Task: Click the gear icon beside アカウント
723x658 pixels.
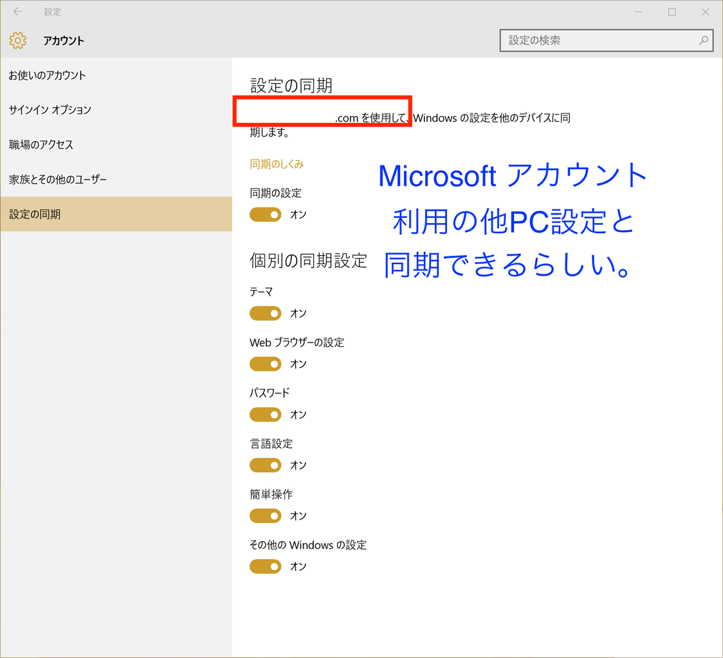Action: (18, 40)
